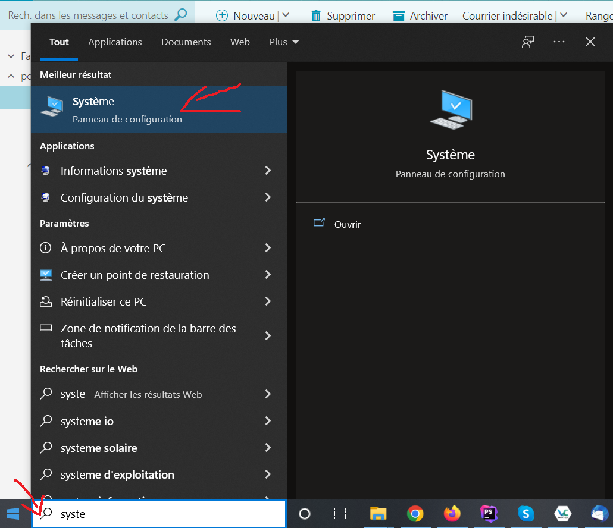
Task: Click the taskbar search input field
Action: pyautogui.click(x=167, y=514)
